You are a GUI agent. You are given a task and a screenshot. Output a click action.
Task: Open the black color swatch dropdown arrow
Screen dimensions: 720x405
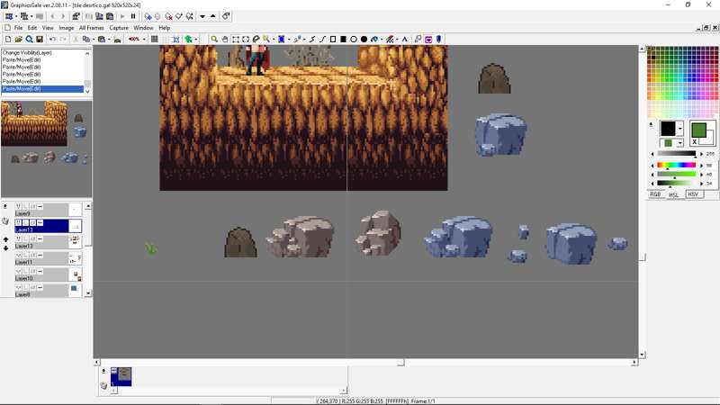tap(680, 129)
